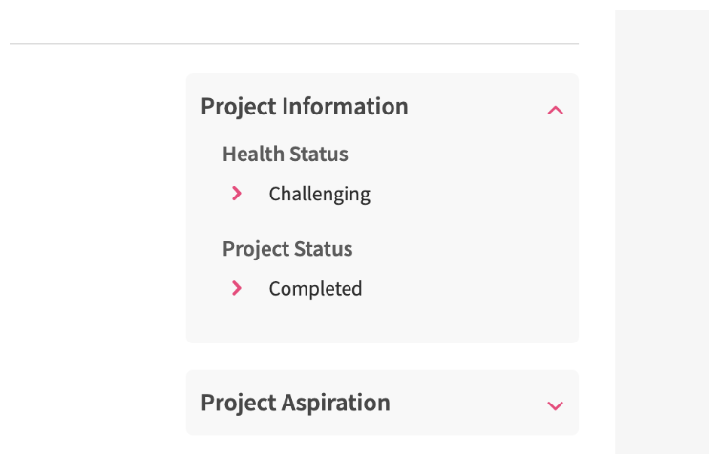Click the Health Status label

tap(285, 154)
